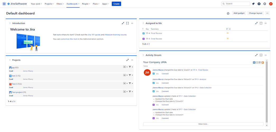Sort by the P priority column

[228, 29]
